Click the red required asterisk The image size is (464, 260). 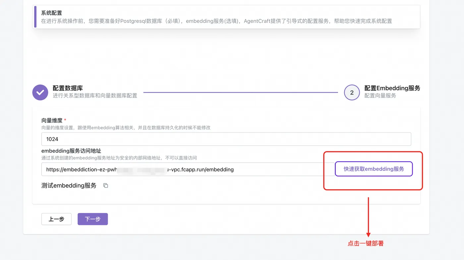click(65, 120)
